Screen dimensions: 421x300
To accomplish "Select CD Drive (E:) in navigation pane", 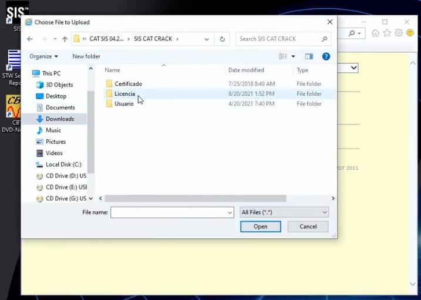I will click(66, 187).
